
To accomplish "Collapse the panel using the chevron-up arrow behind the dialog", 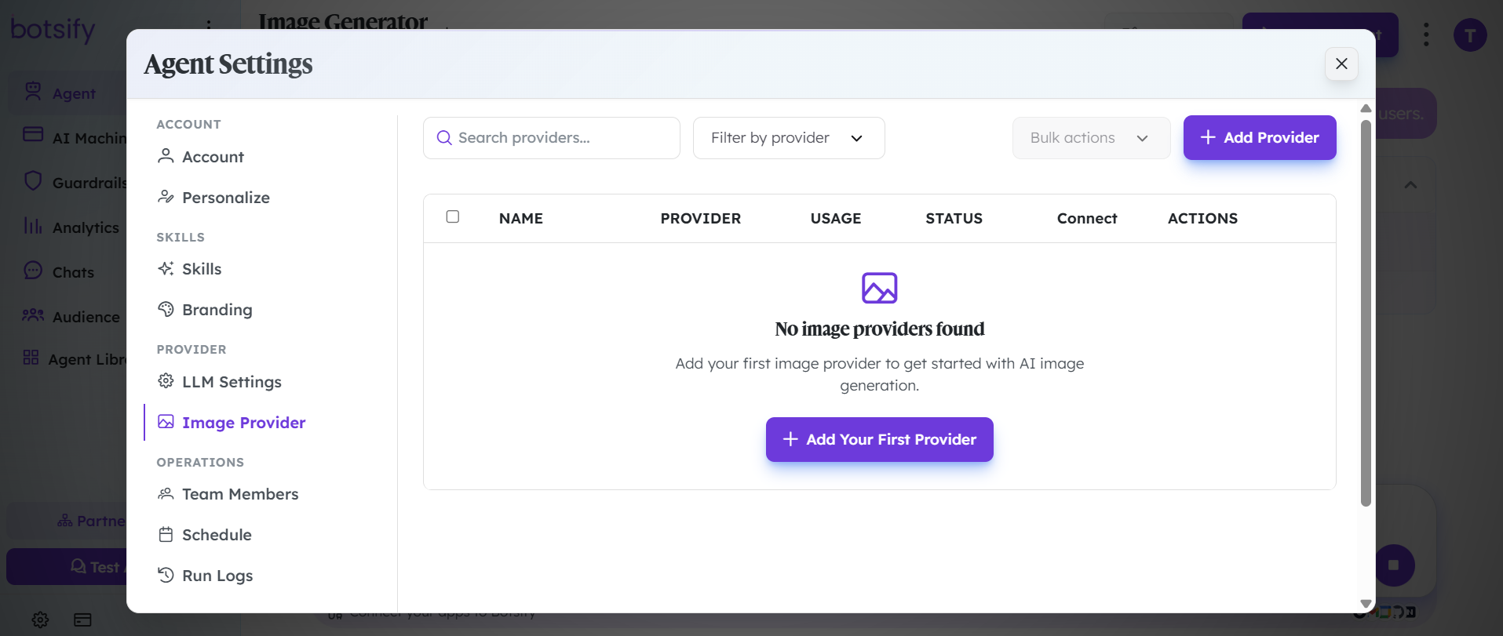I will [1410, 185].
